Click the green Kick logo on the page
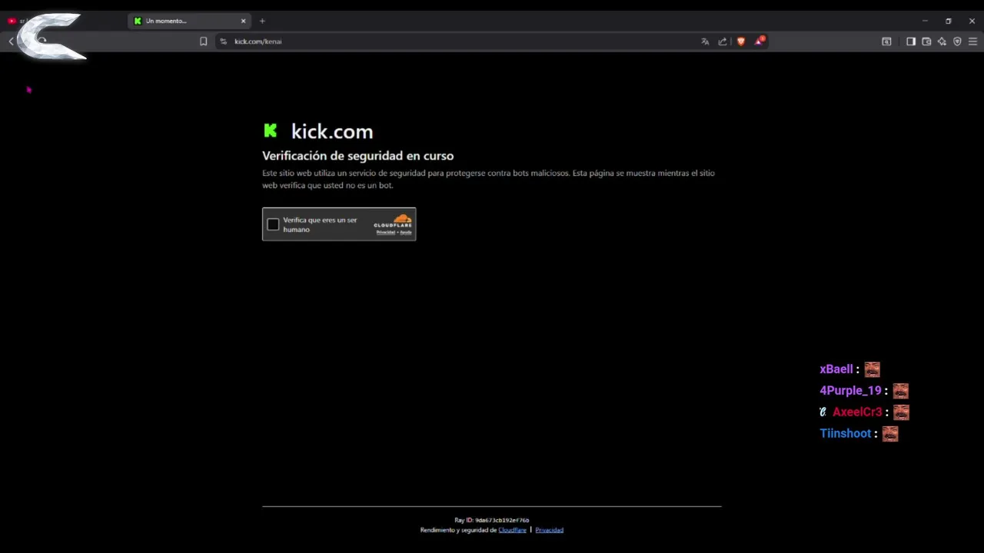The height and width of the screenshot is (553, 984). click(270, 131)
